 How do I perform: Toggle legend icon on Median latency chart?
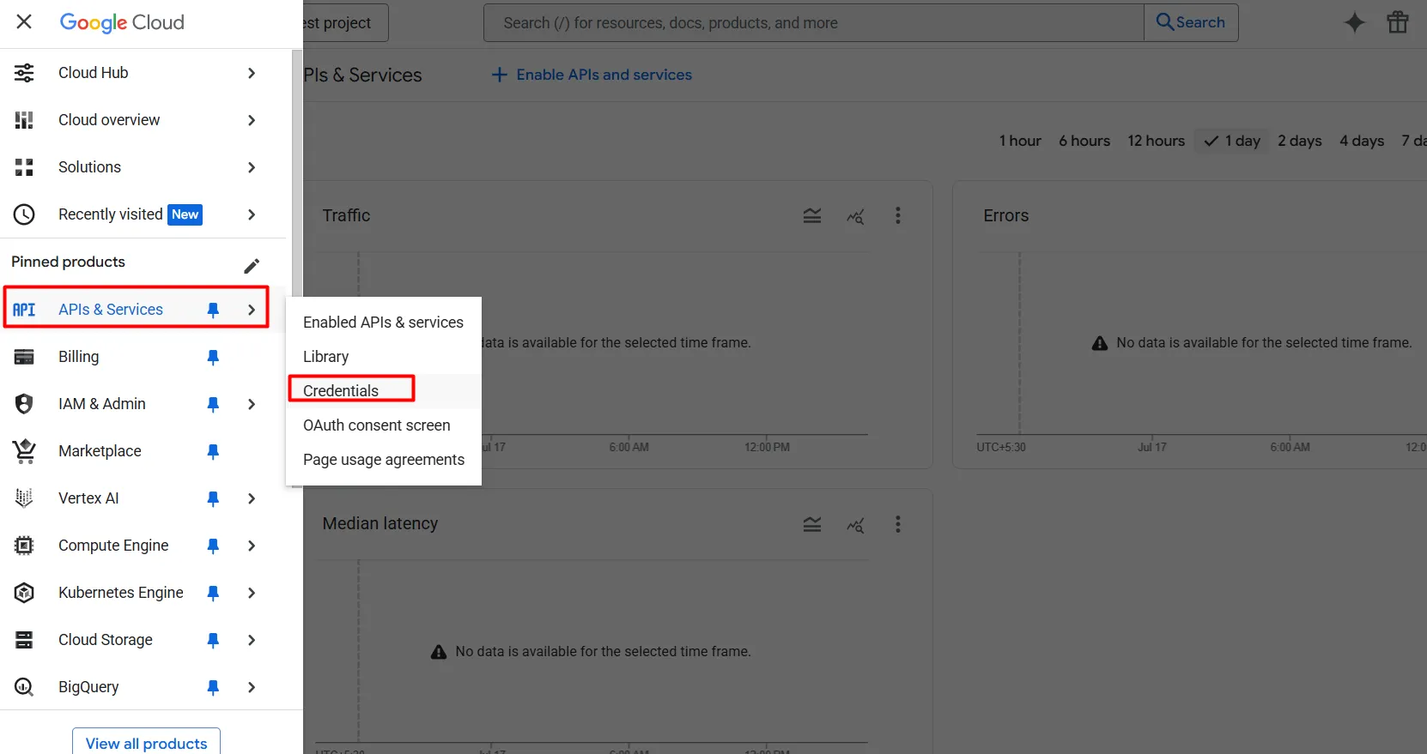[x=812, y=525]
